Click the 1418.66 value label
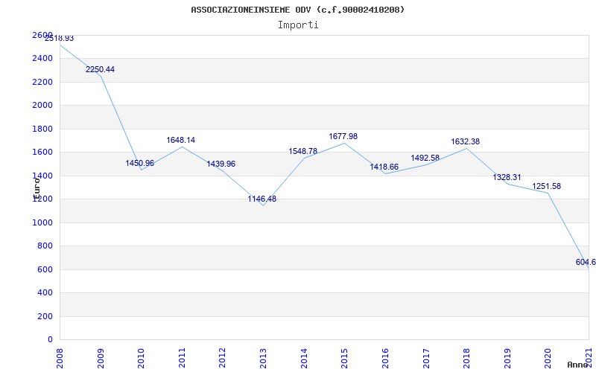Viewport: 596px width, 372px height. pos(384,167)
